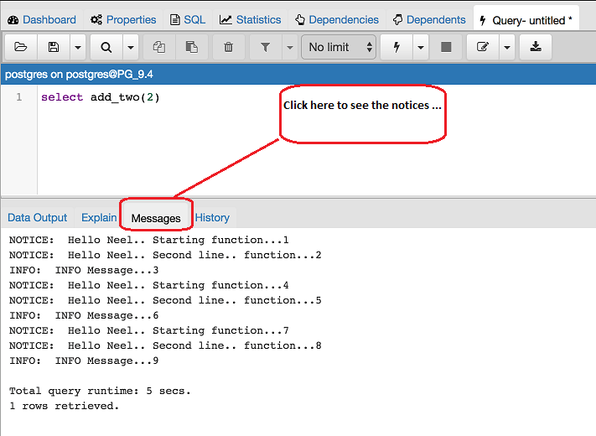This screenshot has height=436, width=596.
Task: Open the Find options dropdown arrow
Action: 130,47
